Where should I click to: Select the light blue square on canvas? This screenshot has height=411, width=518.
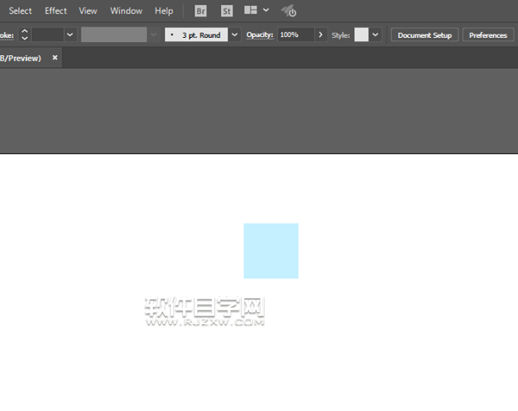coord(271,251)
